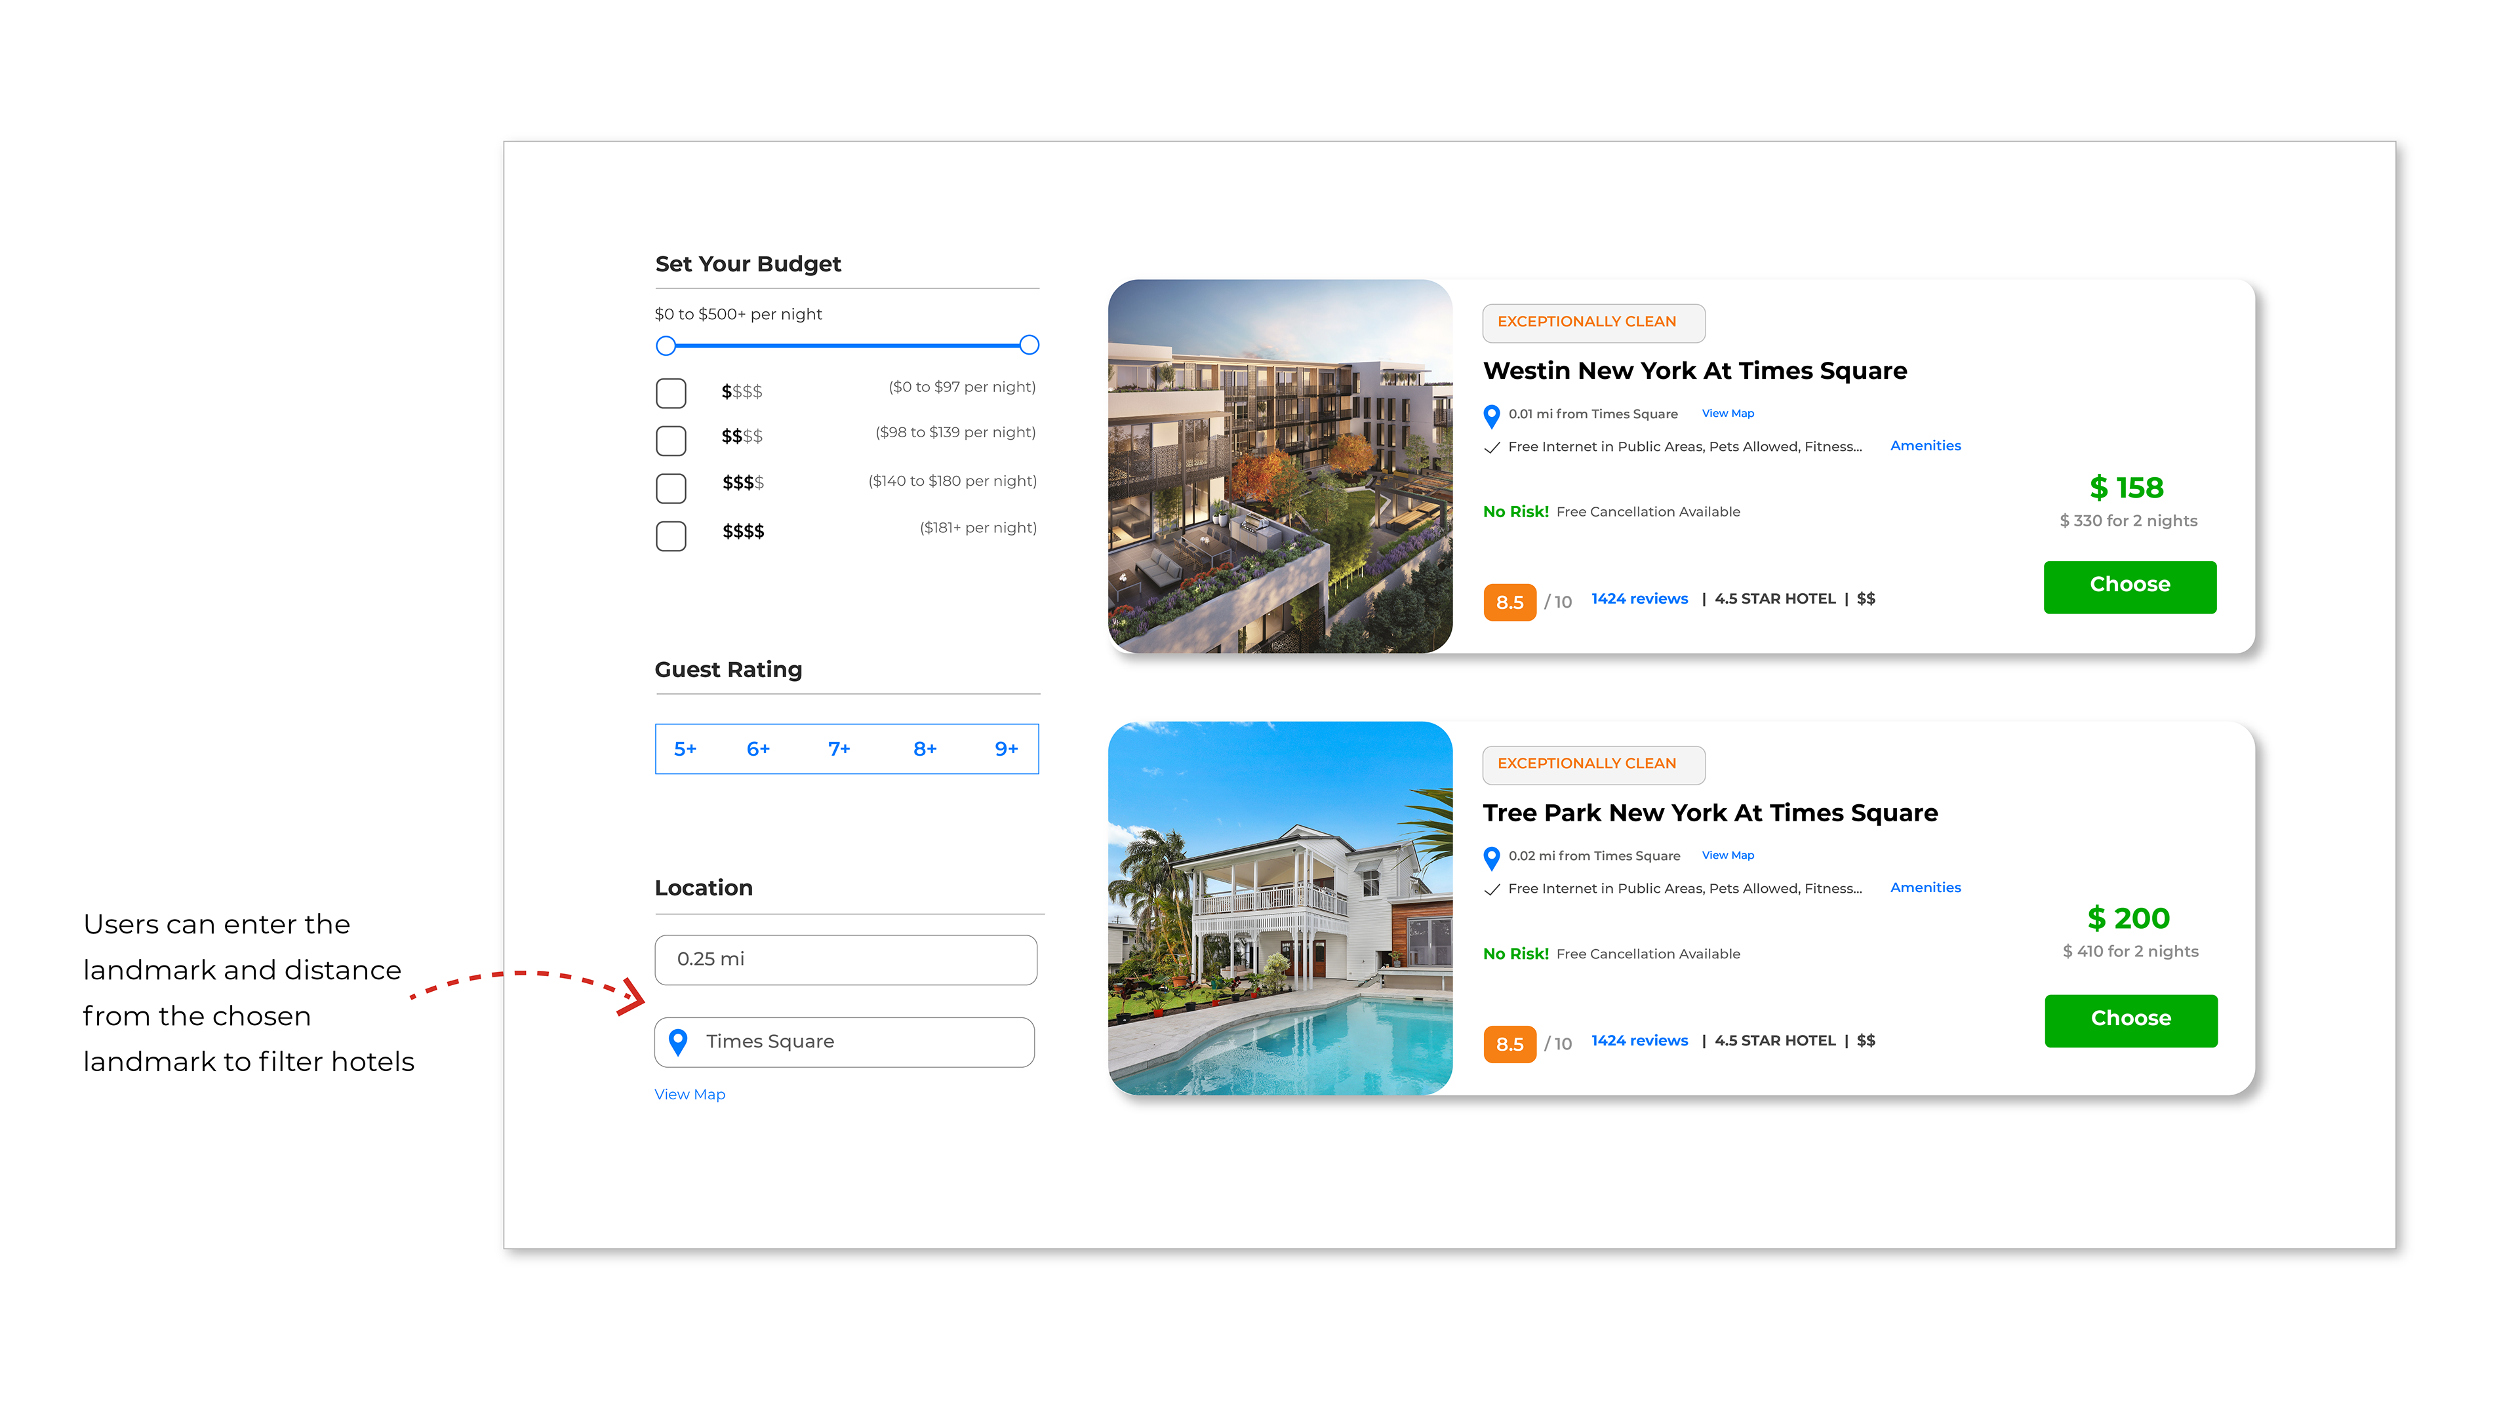Click the Tree Park New York At Times Square title

coord(1709,813)
